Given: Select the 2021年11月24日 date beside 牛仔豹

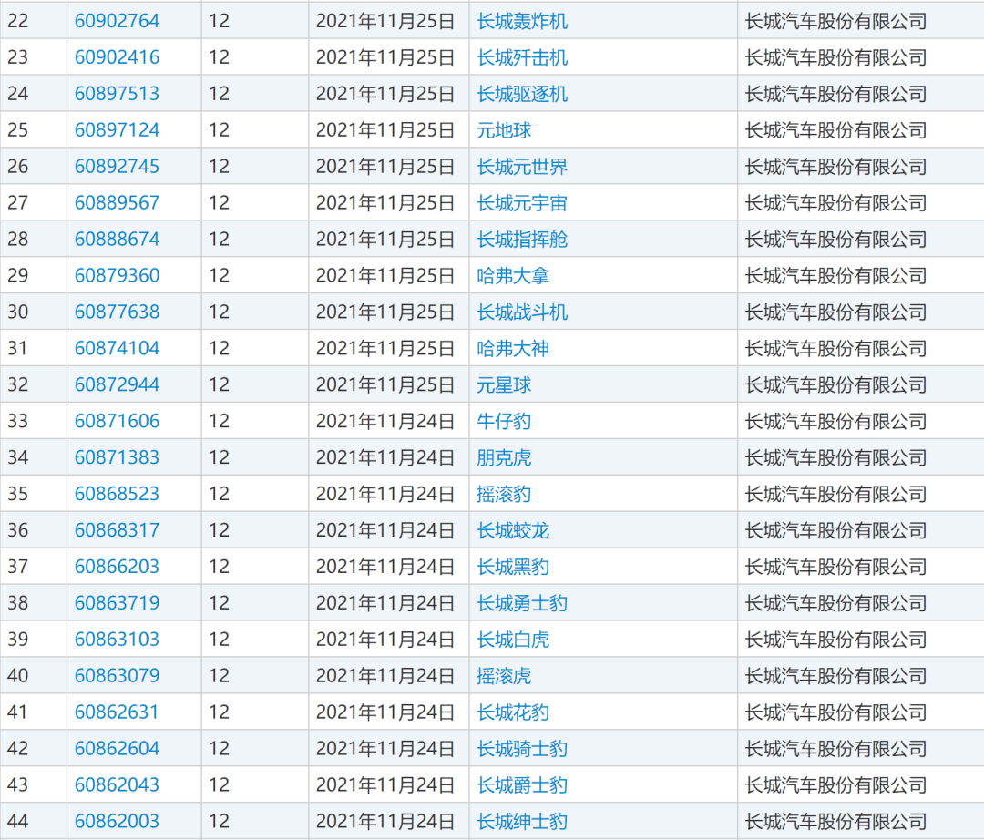Looking at the screenshot, I should point(384,421).
